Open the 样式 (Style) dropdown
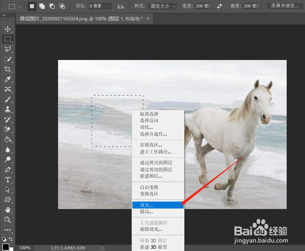This screenshot has height=251, width=305. 162,6
